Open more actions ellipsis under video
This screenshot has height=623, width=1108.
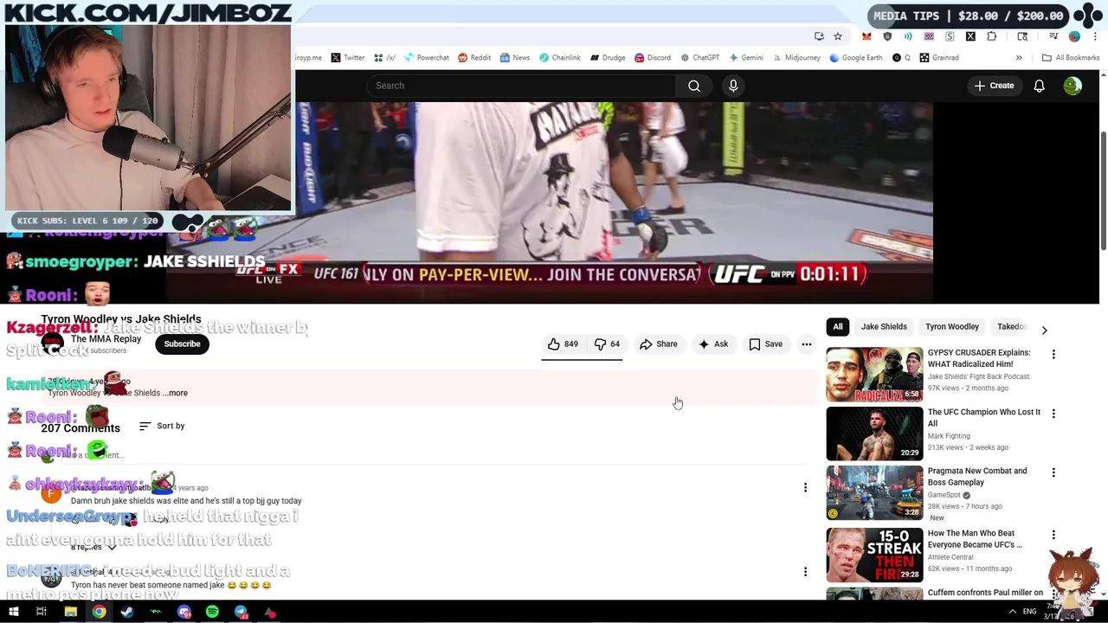tap(807, 344)
